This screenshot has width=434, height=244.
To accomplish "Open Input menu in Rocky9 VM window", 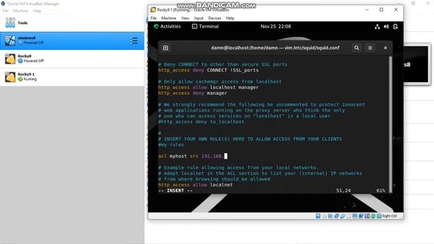I will (199, 18).
